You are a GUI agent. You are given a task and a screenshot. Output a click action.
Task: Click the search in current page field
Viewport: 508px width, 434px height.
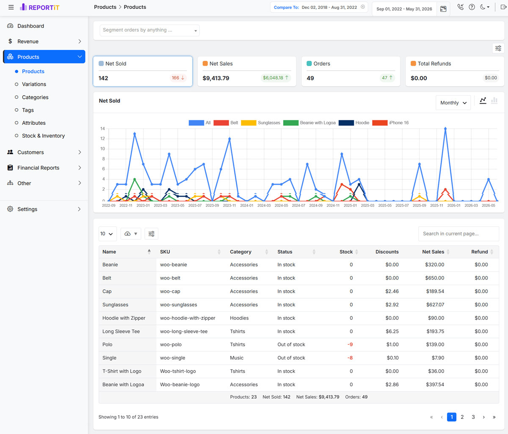click(x=458, y=233)
